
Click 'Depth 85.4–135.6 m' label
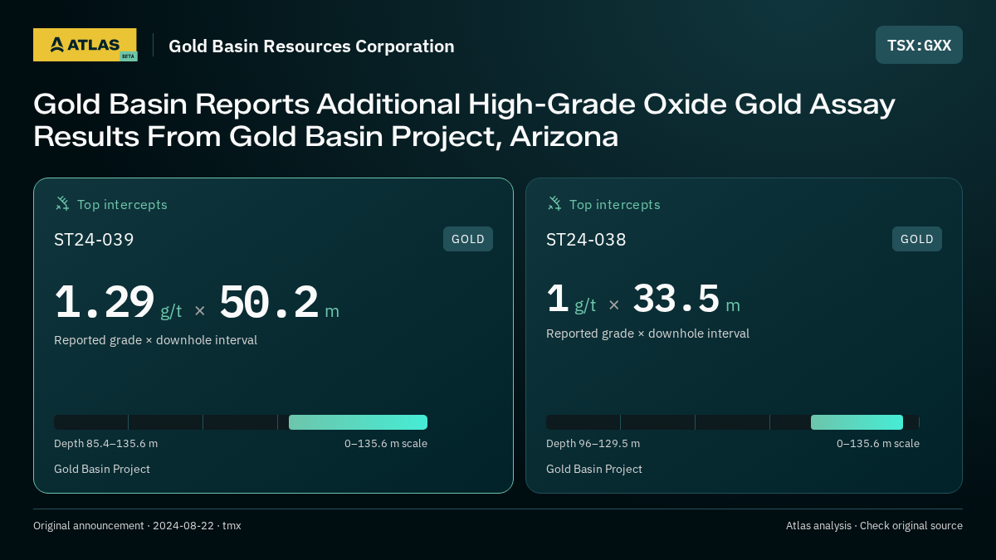(x=105, y=444)
